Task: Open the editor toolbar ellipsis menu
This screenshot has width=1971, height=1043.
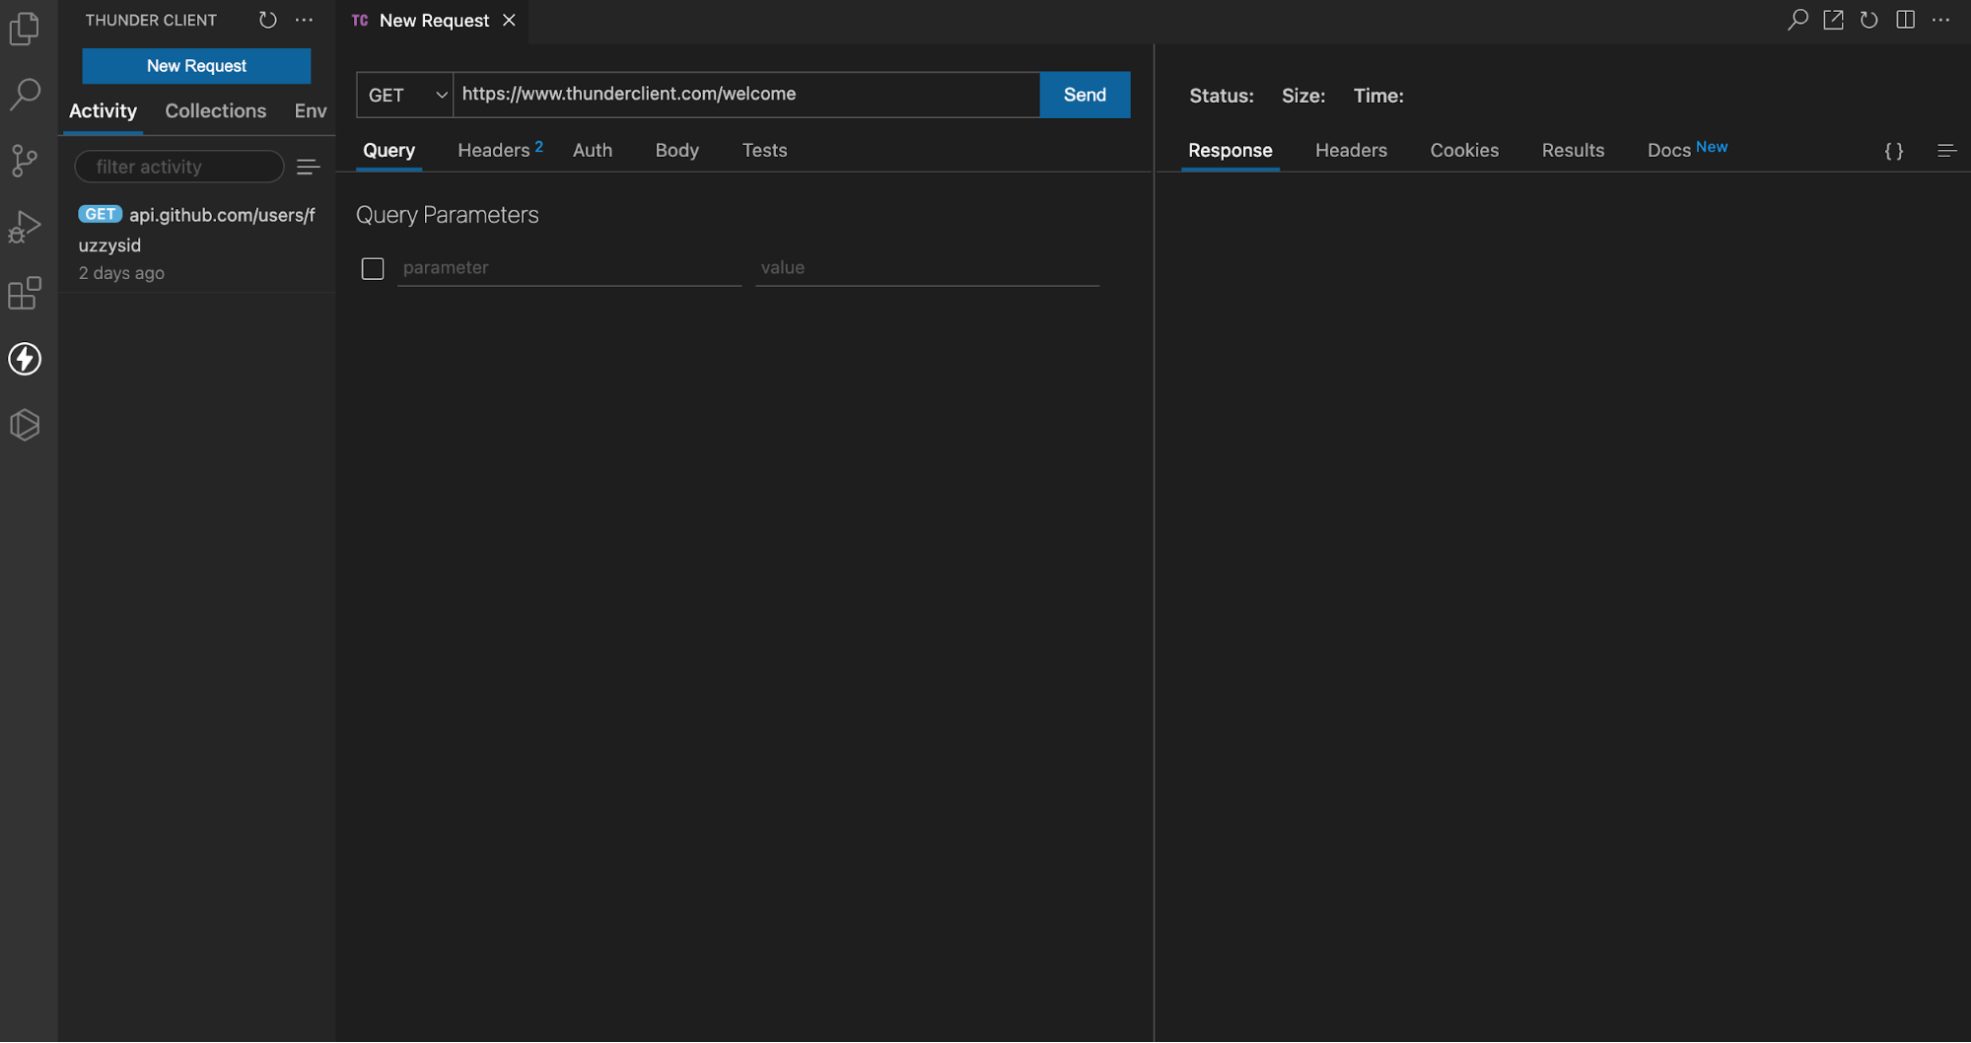Action: (1941, 19)
